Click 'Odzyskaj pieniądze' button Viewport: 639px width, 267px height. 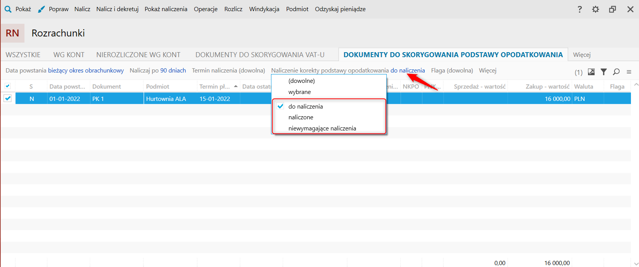(x=340, y=9)
